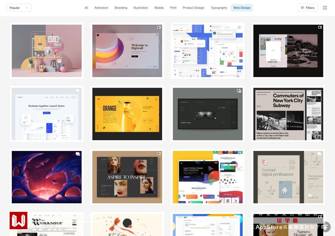This screenshot has width=335, height=236.
Task: Open the orange bird illustration shot
Action: [x=127, y=225]
